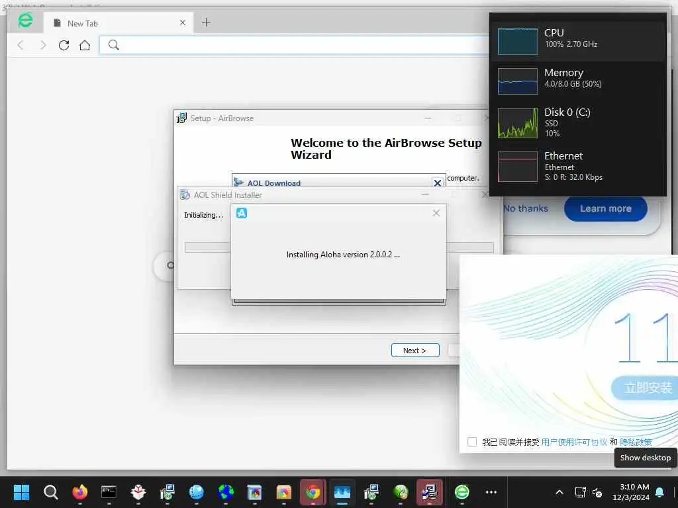This screenshot has height=508, width=678.
Task: Open the Windows Start menu
Action: tap(21, 492)
